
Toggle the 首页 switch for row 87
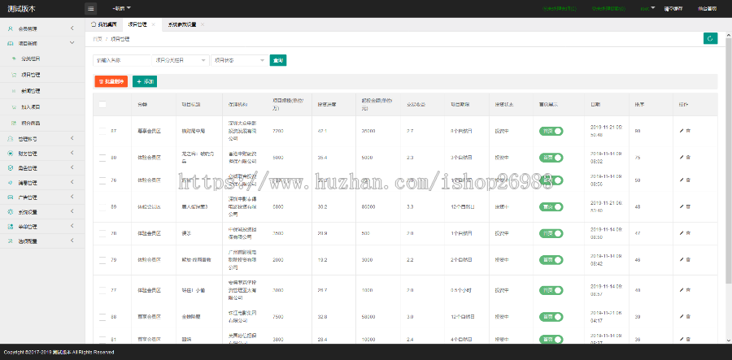tap(551, 131)
